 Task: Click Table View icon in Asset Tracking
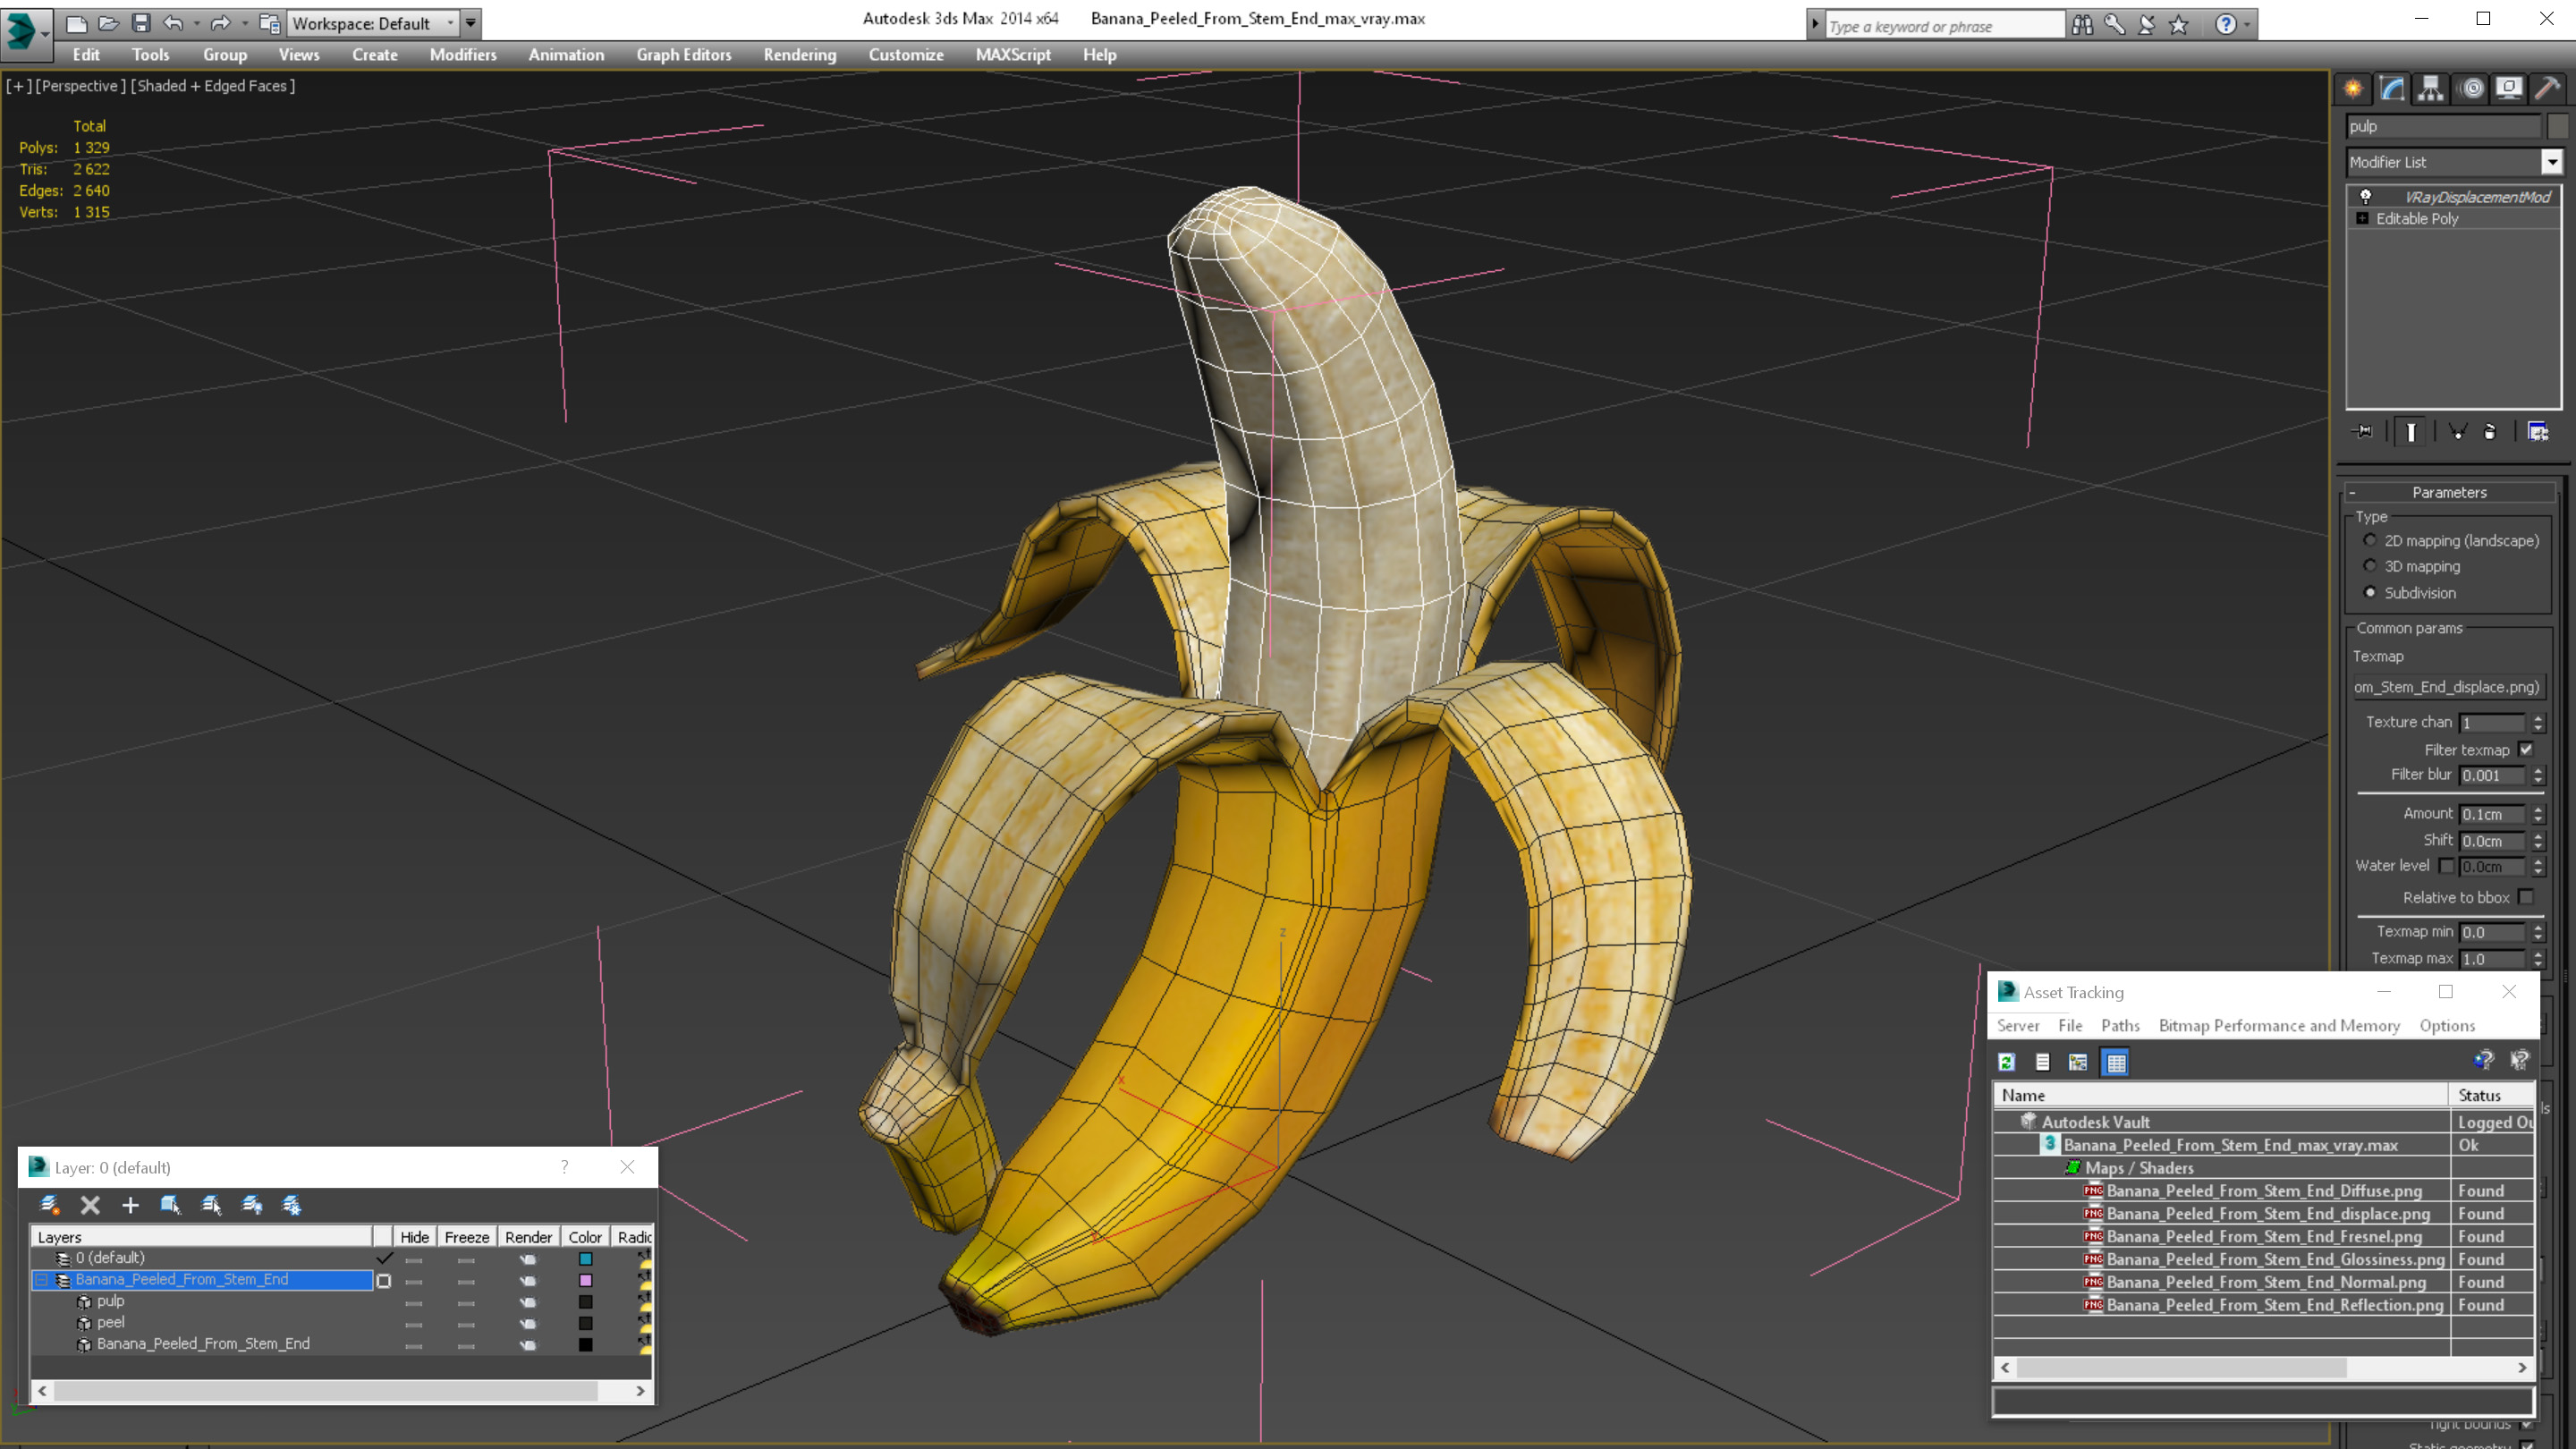(x=2116, y=1062)
